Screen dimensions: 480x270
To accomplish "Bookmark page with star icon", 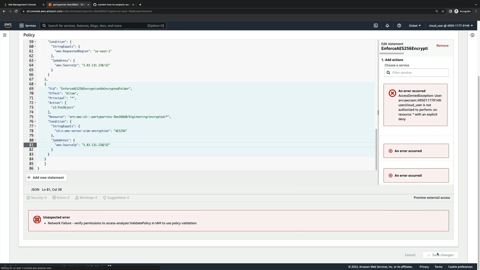I will [x=443, y=11].
